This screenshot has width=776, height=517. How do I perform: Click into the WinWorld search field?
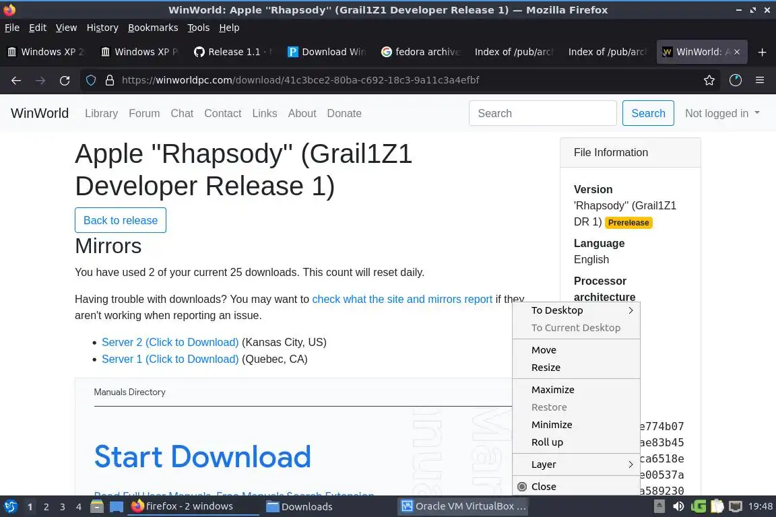[542, 113]
